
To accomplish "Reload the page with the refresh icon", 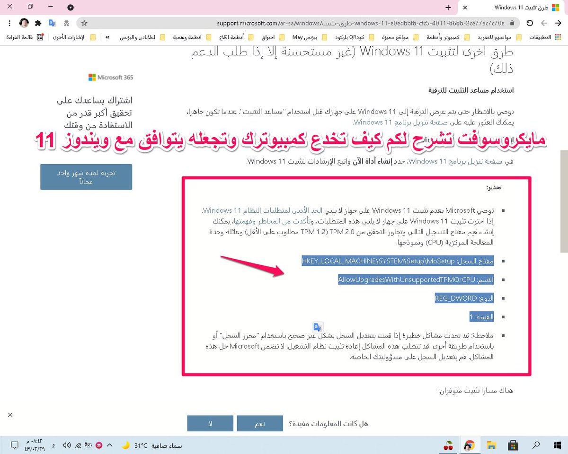I will point(530,23).
